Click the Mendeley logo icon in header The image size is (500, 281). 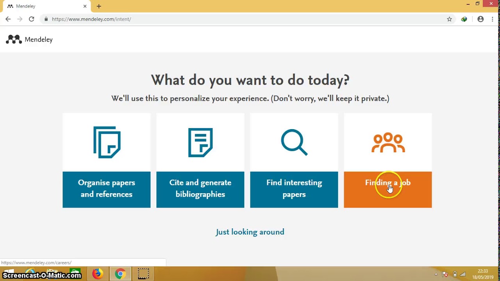14,39
